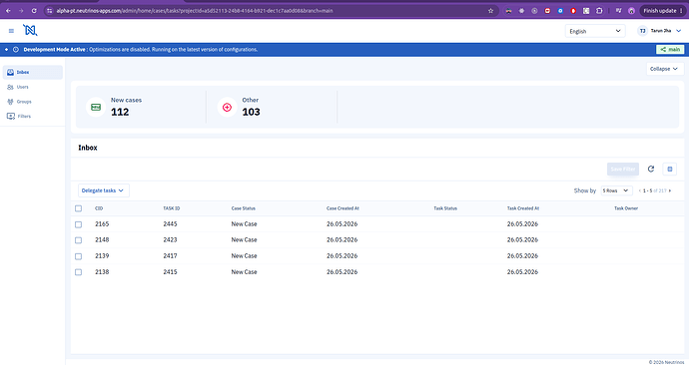This screenshot has width=689, height=365.
Task: Select the New cases 112 card
Action: (141, 107)
